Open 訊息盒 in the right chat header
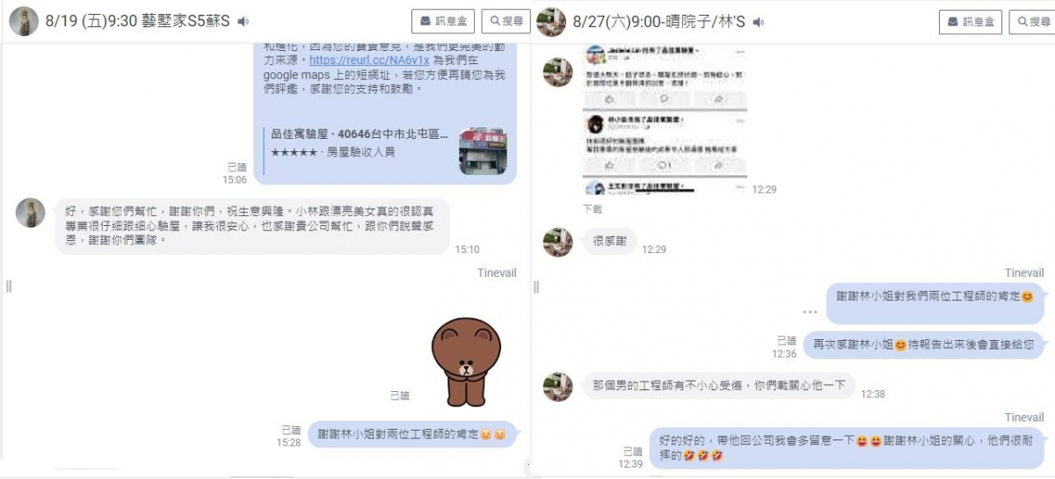This screenshot has height=479, width=1055. click(971, 21)
